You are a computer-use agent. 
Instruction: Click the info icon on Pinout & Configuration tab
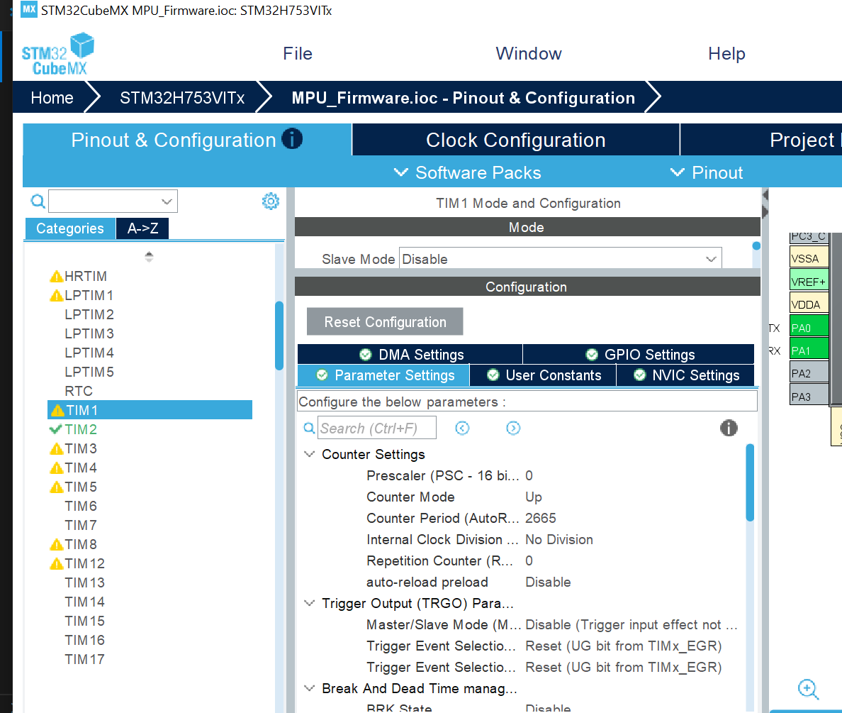pyautogui.click(x=291, y=139)
